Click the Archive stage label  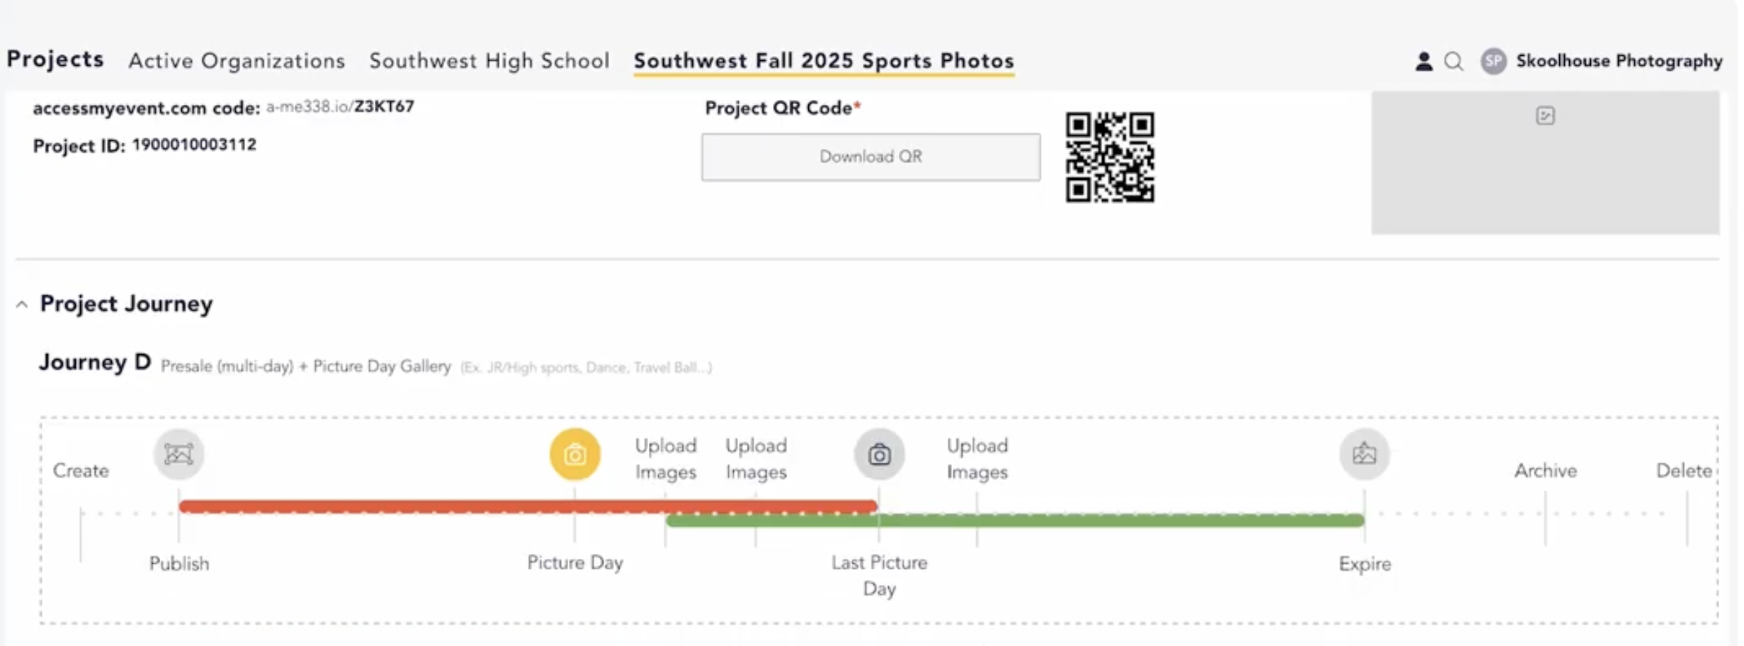[x=1546, y=470]
